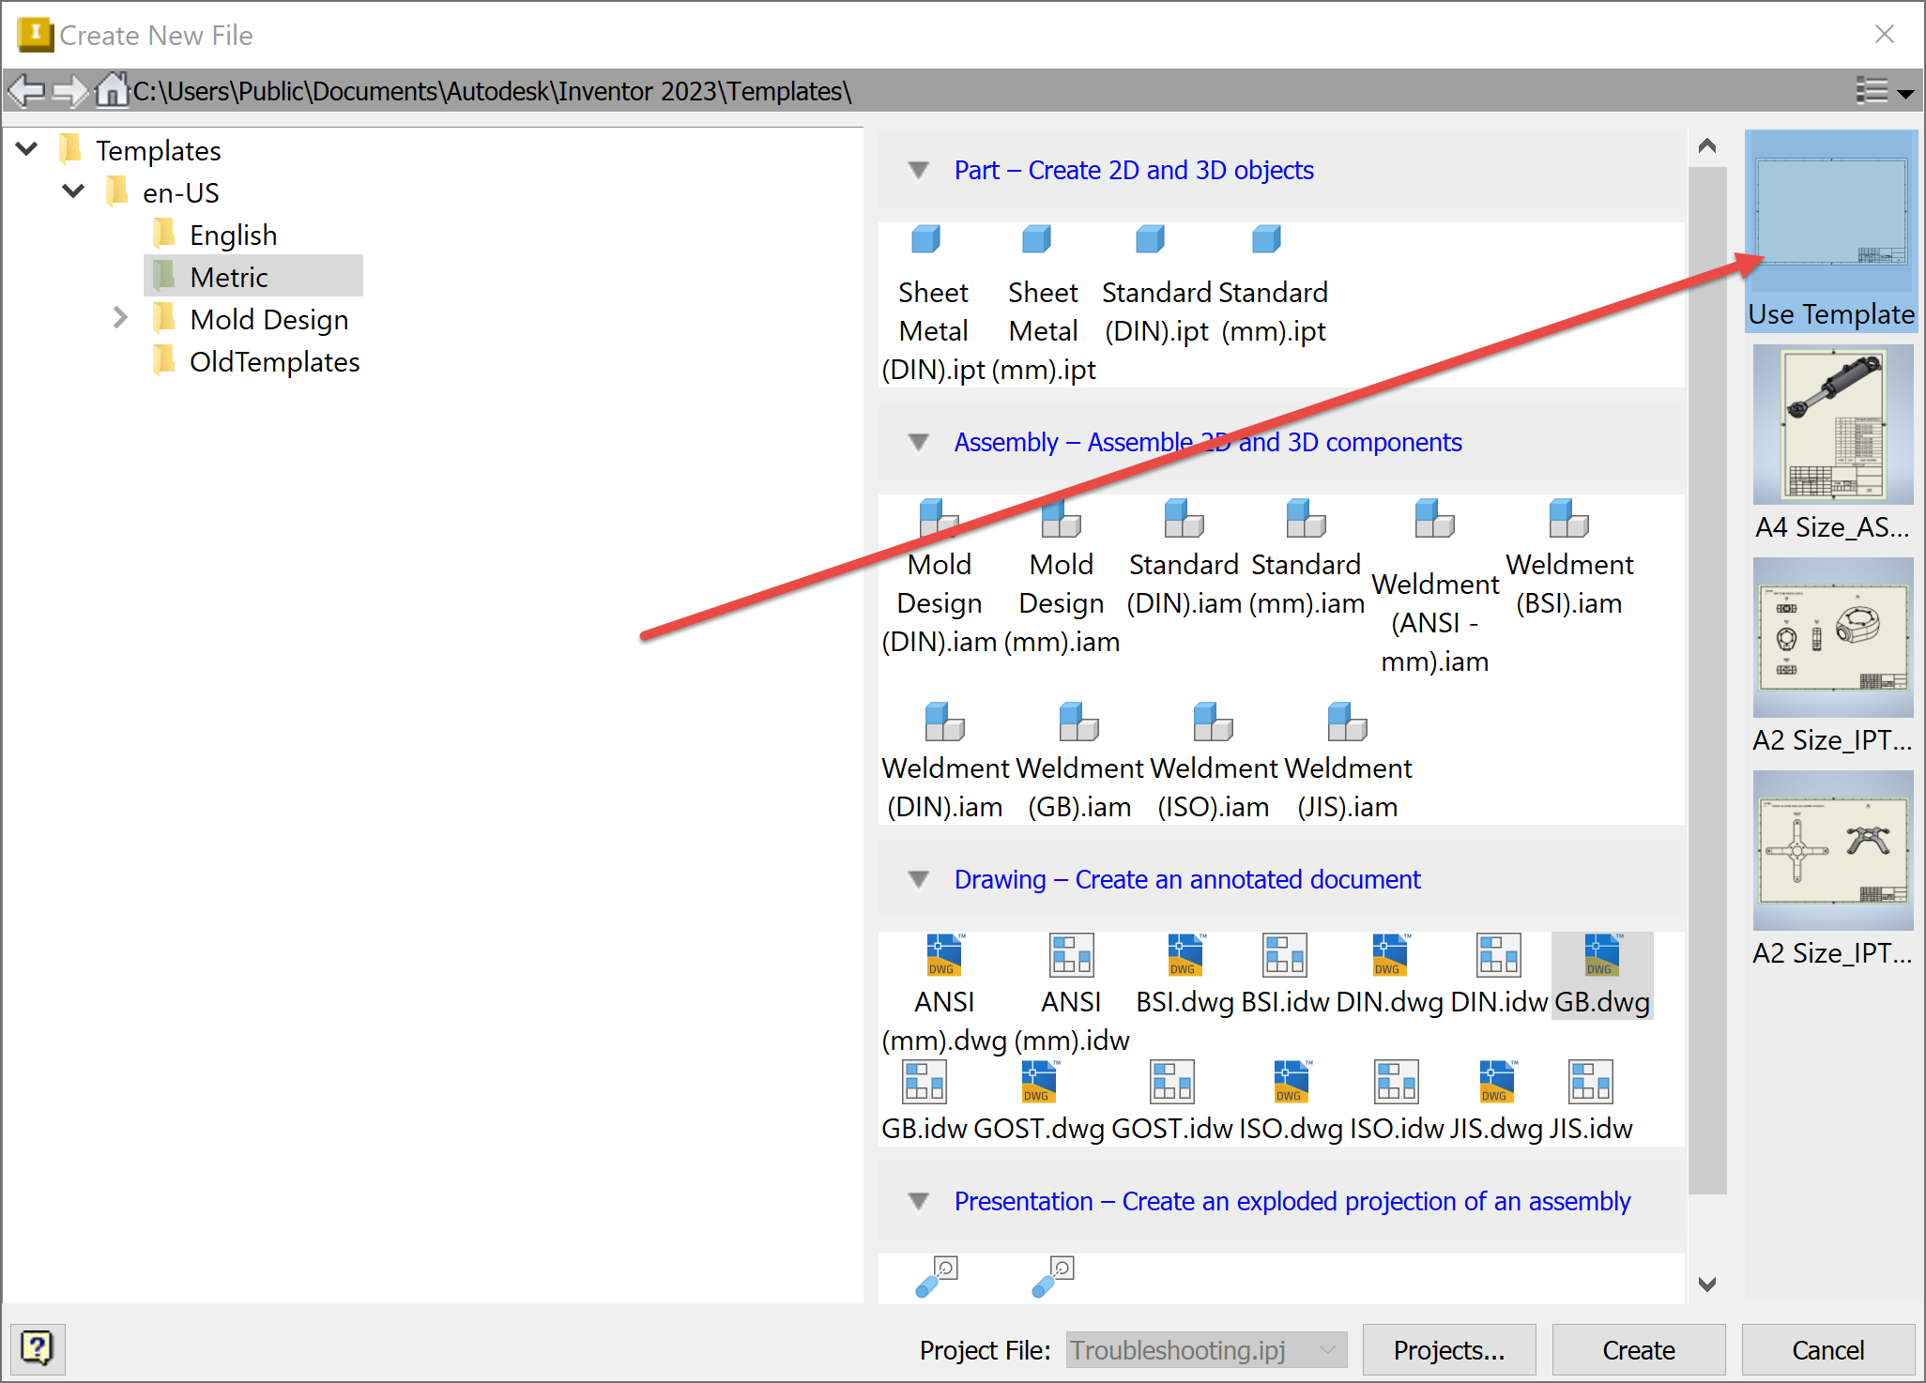Click the home icon in the address bar
This screenshot has width=1926, height=1383.
(x=112, y=90)
